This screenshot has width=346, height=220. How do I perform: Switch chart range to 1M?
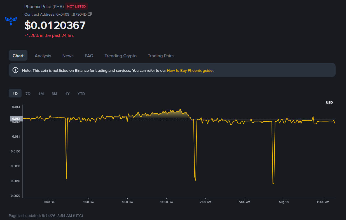pos(41,94)
